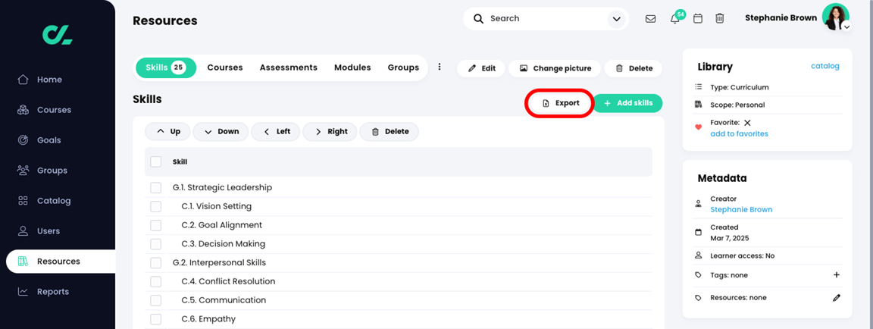This screenshot has width=873, height=329.
Task: Click Delete in the skills toolbar
Action: 390,131
